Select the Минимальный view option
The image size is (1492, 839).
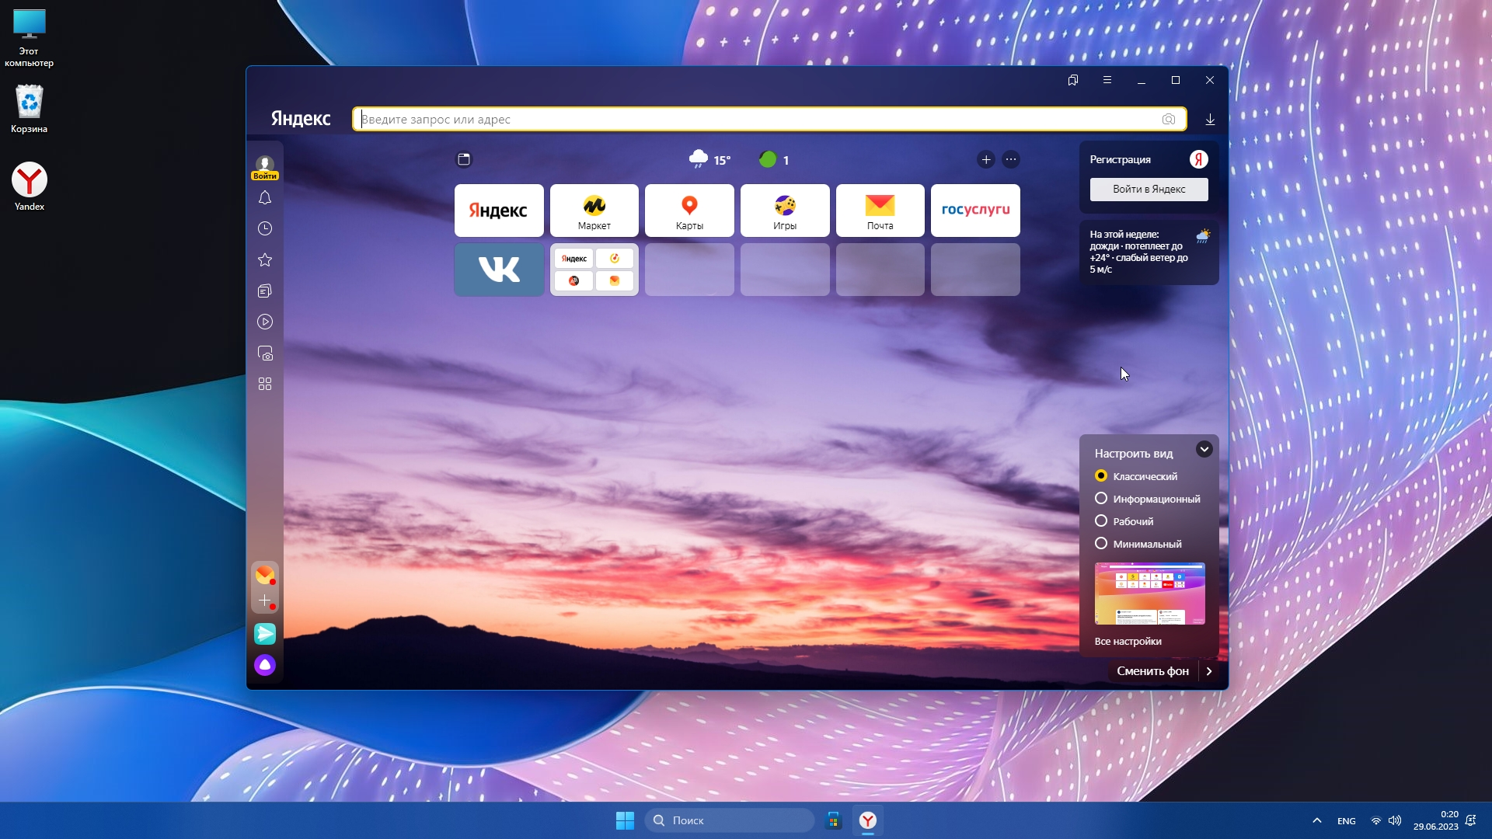click(x=1101, y=544)
